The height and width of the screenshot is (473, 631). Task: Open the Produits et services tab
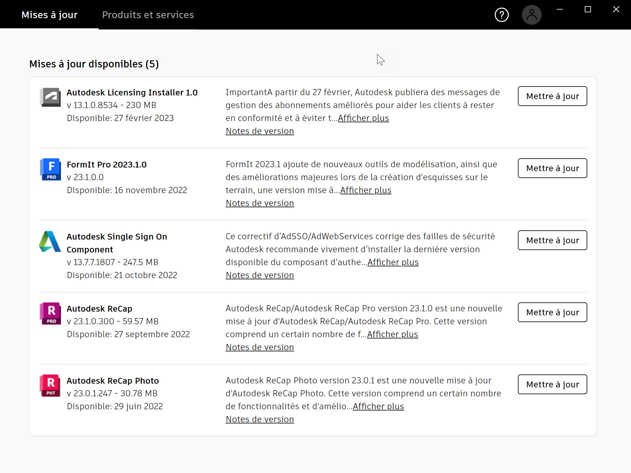point(148,14)
